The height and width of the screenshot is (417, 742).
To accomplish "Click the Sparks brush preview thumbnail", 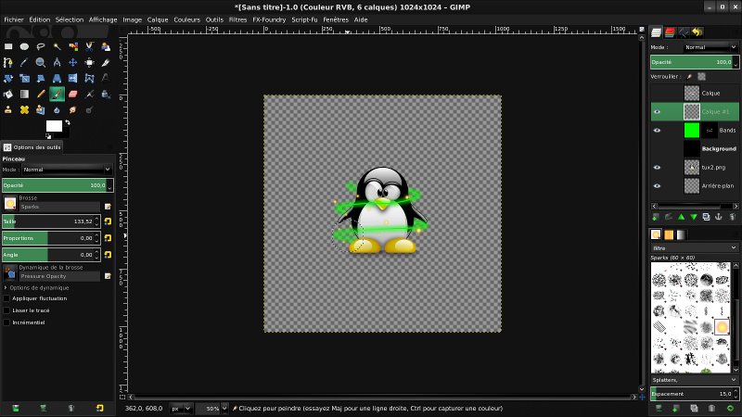I will click(10, 203).
